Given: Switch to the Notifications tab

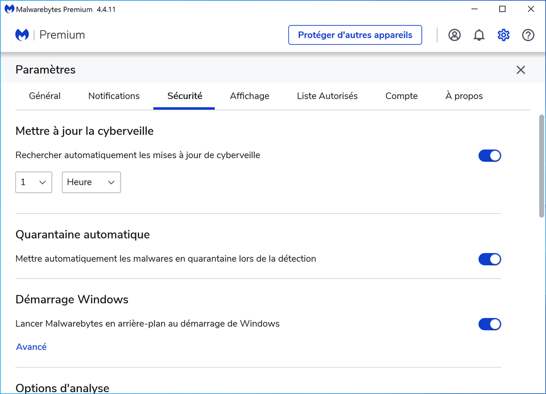Looking at the screenshot, I should [114, 96].
